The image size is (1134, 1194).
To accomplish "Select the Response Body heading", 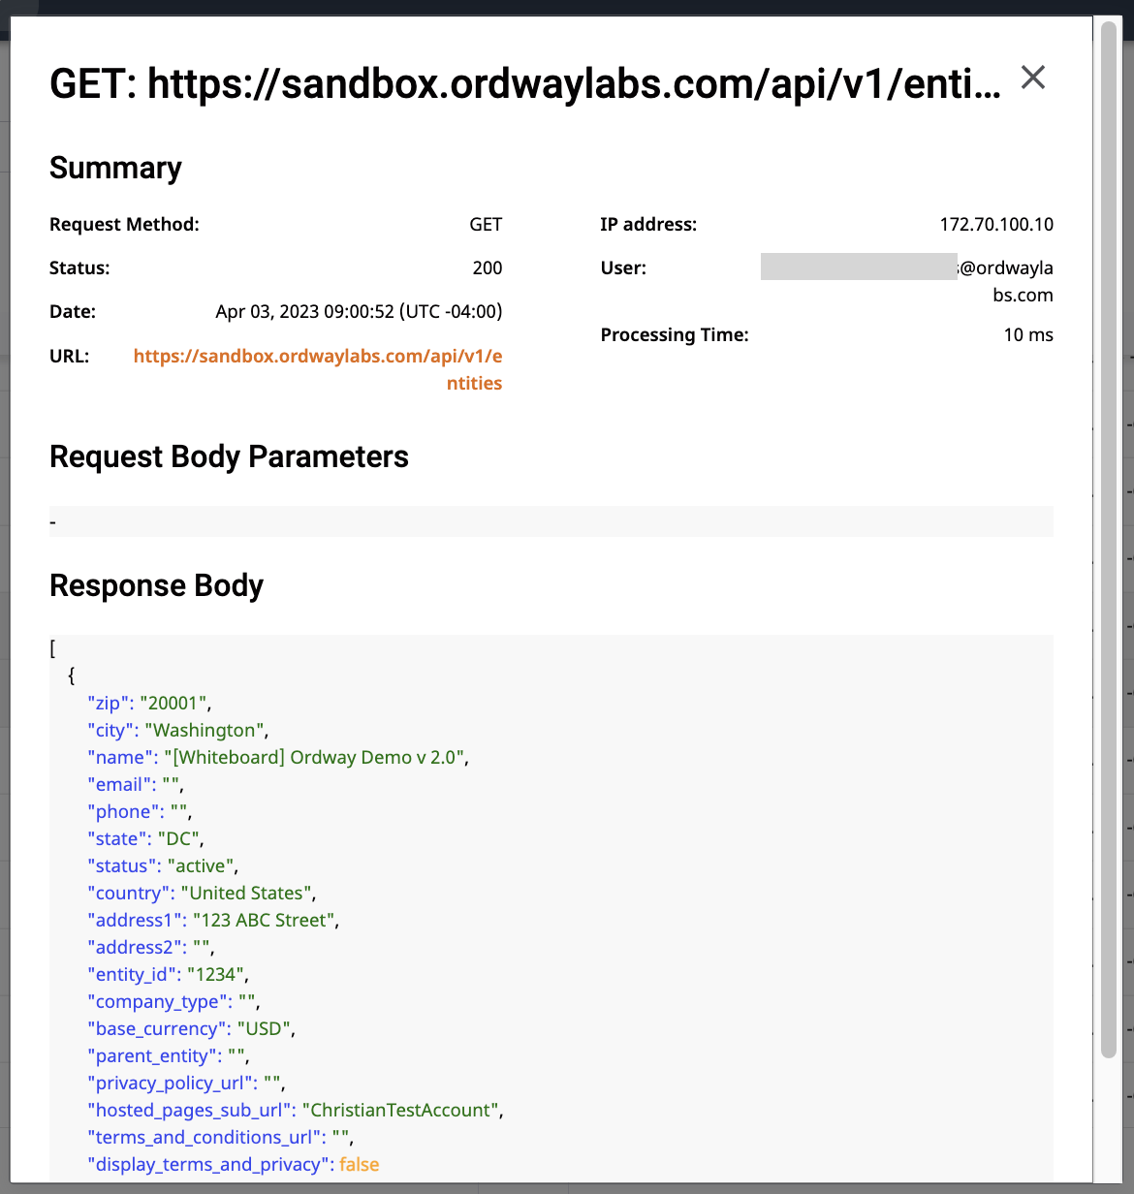I will [156, 585].
